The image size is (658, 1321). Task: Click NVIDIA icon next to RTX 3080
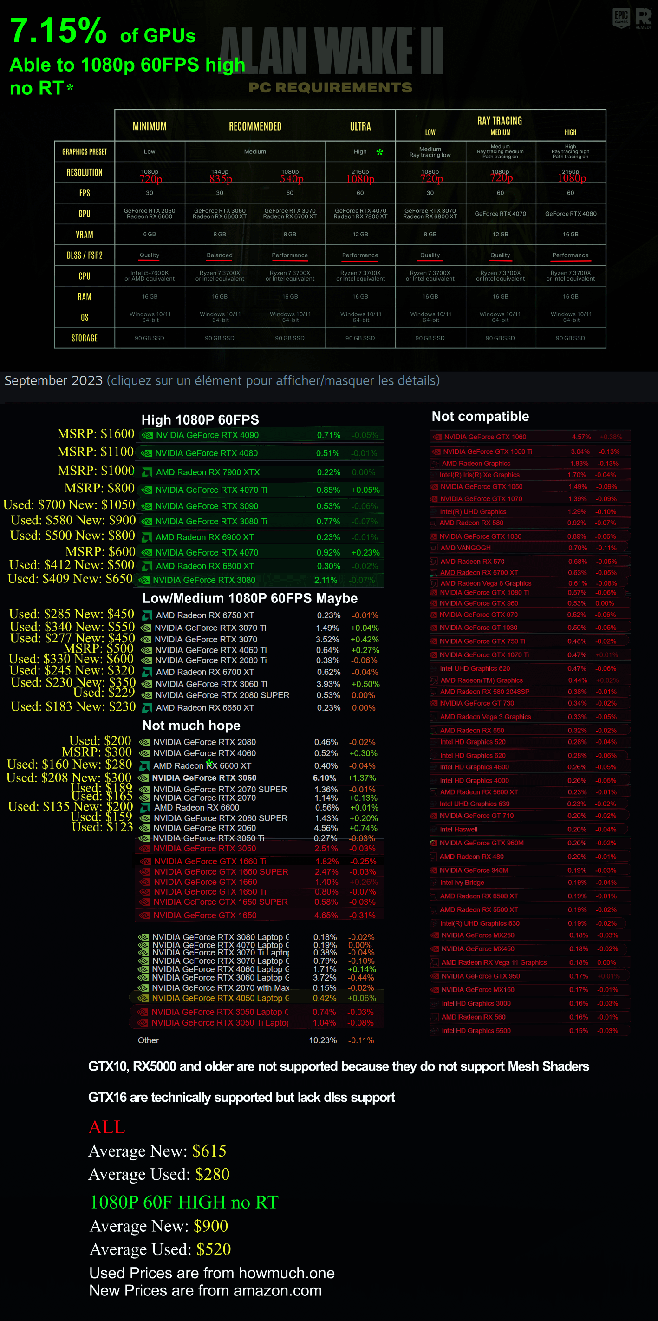pos(144,580)
